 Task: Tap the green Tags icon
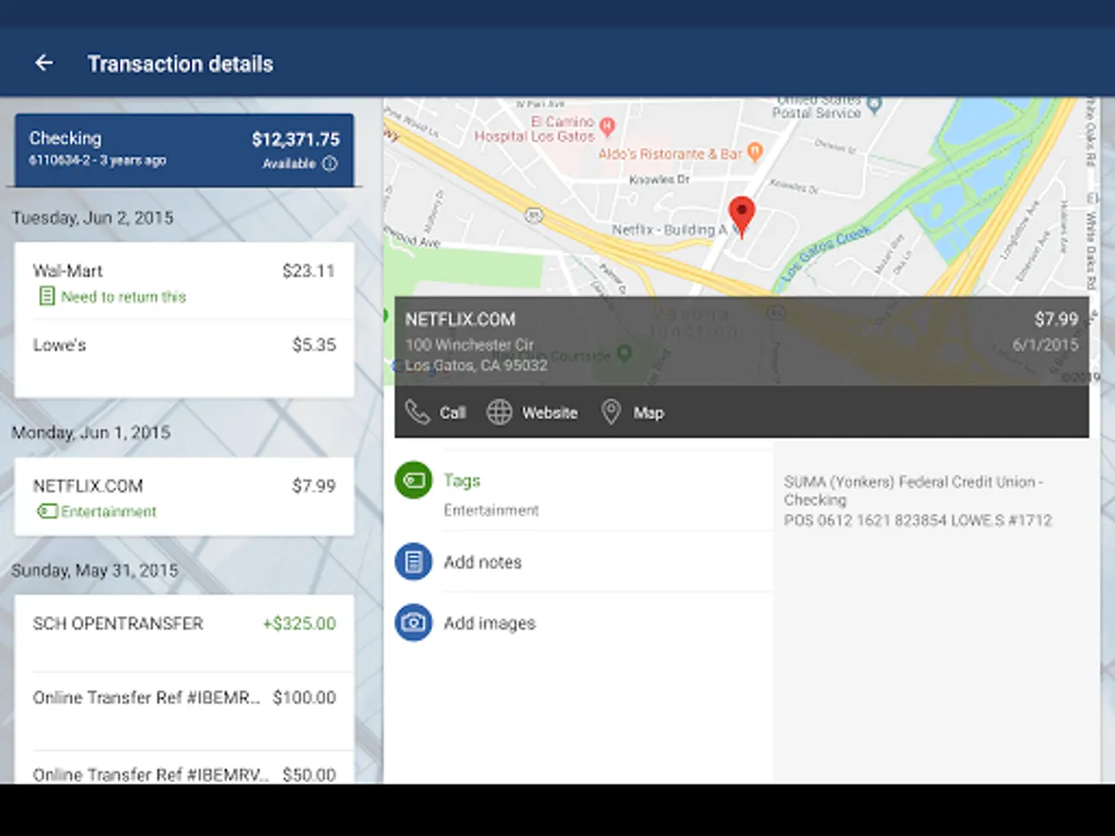click(x=413, y=480)
